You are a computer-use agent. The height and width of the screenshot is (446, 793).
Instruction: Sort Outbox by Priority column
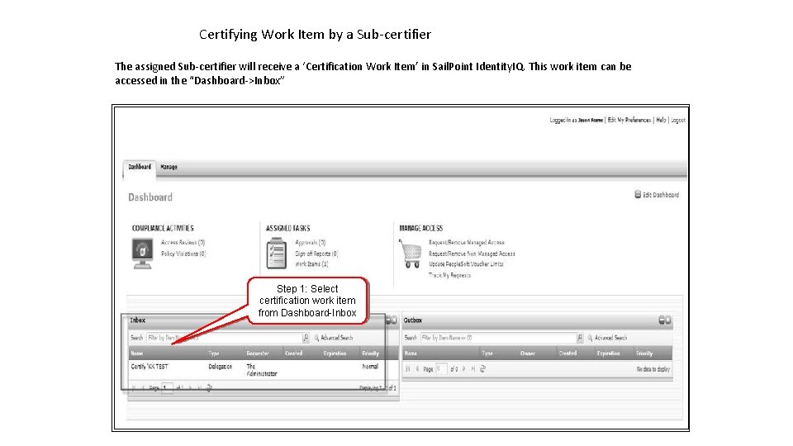[x=644, y=353]
